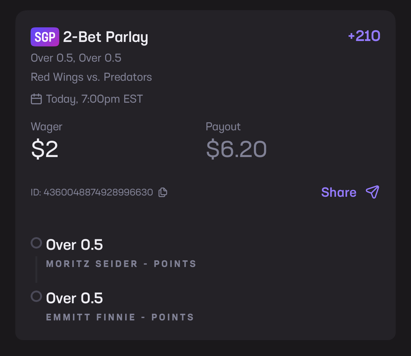Click the paper plane share icon
The height and width of the screenshot is (356, 411).
point(372,192)
